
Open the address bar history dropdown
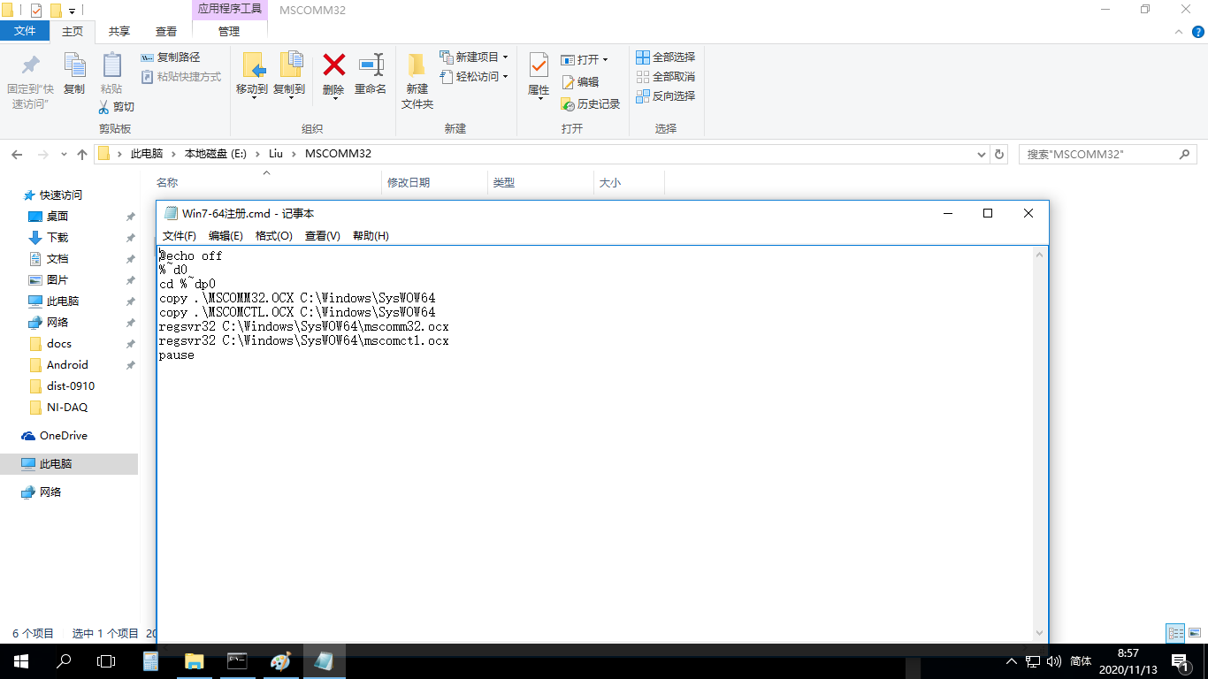click(x=981, y=154)
